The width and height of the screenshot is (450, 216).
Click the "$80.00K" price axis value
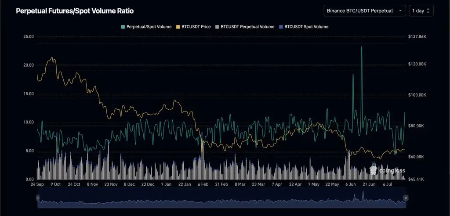416,126
